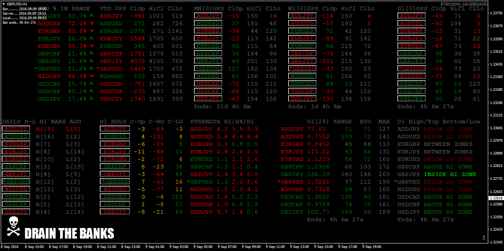Click the DRAIN THE BANKS text
The image size is (504, 251).
69,234
